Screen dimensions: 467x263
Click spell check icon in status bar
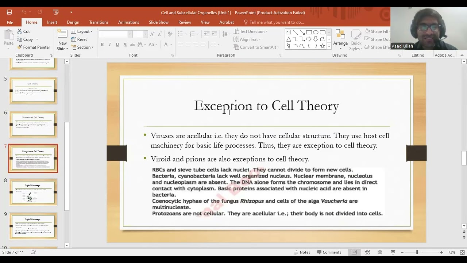33,252
